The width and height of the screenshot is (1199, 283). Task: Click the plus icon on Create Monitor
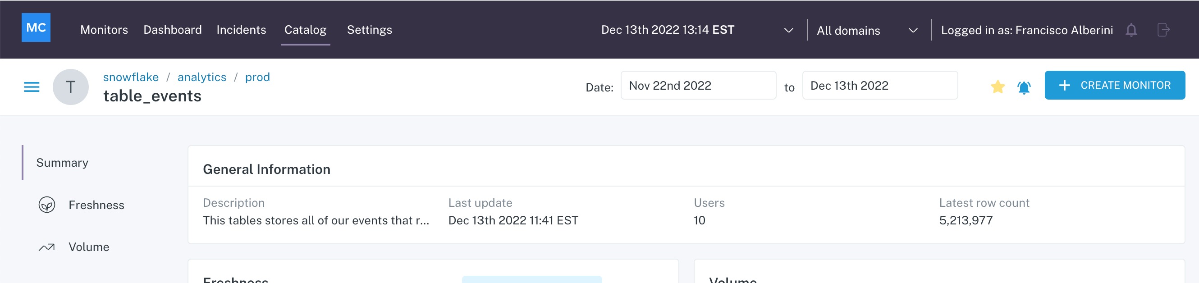click(1064, 85)
